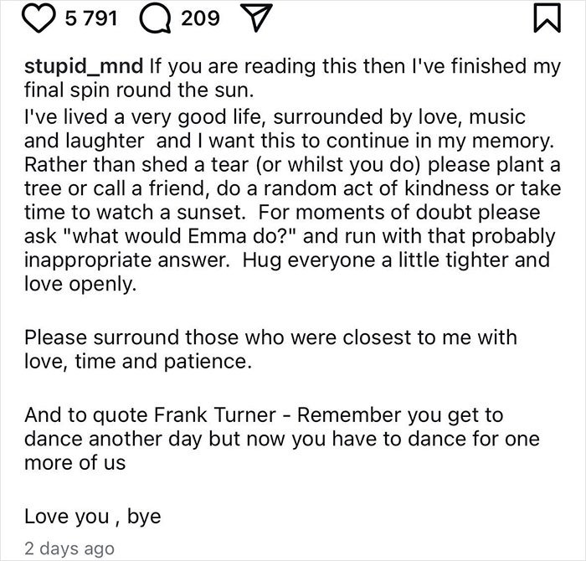586x561 pixels.
Task: Click the "2 days ago" timestamp
Action: 69,548
